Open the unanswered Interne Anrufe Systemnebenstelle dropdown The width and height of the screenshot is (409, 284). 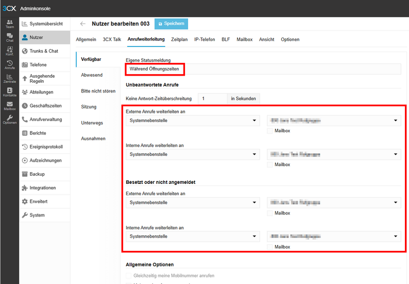tap(193, 154)
